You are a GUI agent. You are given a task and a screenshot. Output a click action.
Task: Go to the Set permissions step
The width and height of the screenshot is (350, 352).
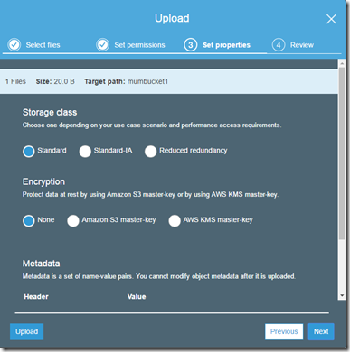tap(139, 45)
